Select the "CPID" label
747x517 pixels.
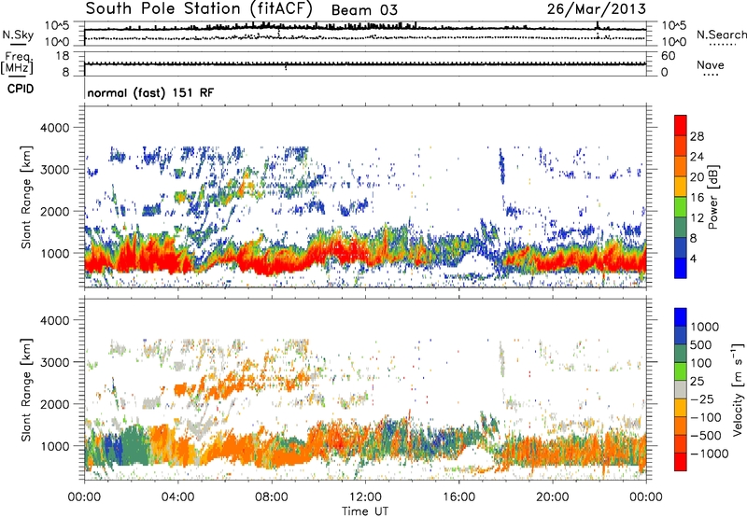(x=21, y=89)
